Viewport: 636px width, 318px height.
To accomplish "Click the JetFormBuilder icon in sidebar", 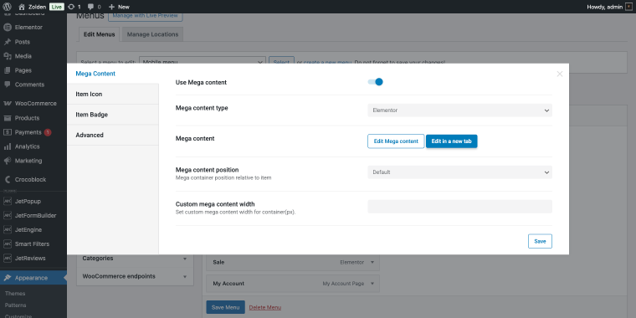I will click(8, 215).
